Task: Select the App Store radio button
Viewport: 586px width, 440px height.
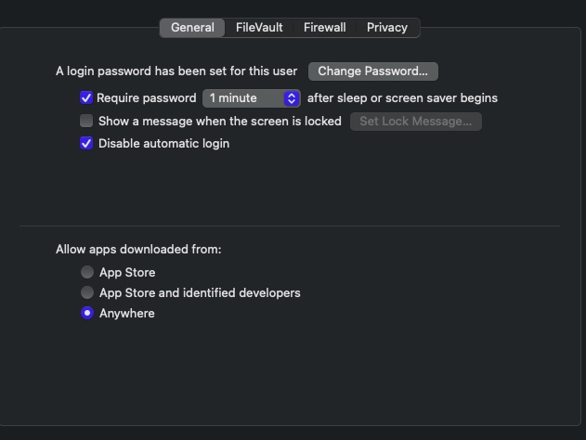Action: coord(87,273)
